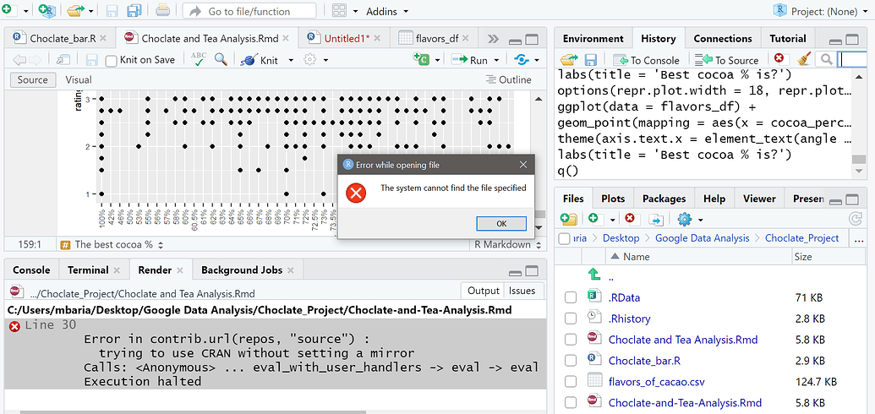Open the Knit options dropdown arrow
This screenshot has height=414, width=875.
(291, 60)
